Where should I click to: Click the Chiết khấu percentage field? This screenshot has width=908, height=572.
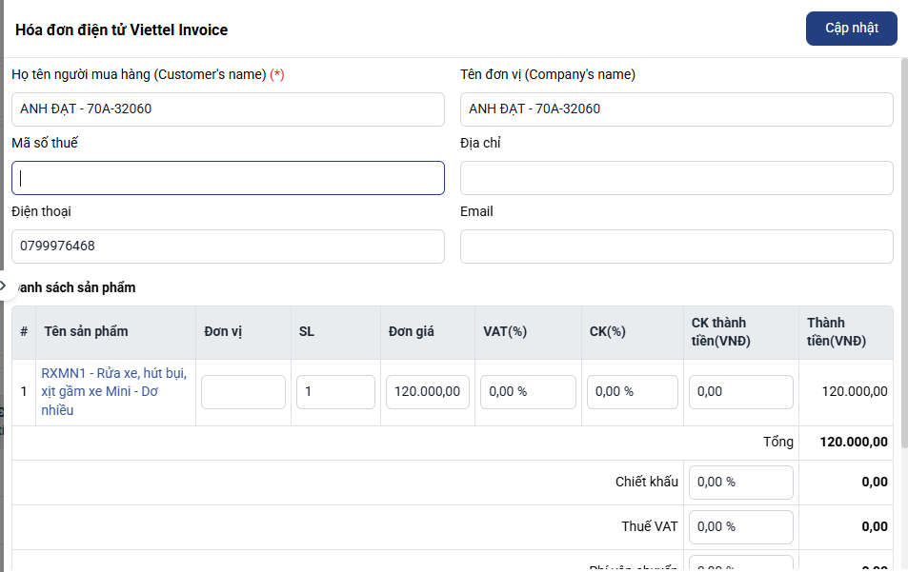740,483
